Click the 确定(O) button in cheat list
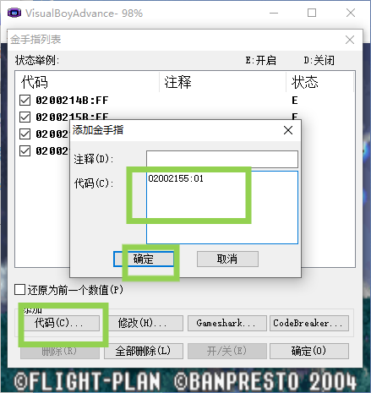The width and height of the screenshot is (371, 393). 309,351
